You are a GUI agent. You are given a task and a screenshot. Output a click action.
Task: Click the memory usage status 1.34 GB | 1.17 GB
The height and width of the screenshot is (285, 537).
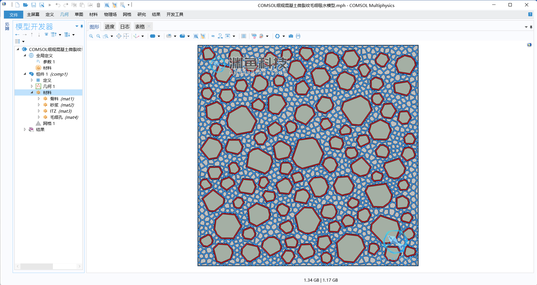click(321, 280)
